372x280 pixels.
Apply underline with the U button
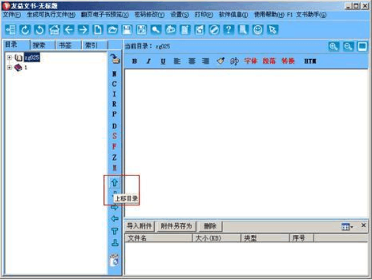click(x=163, y=61)
